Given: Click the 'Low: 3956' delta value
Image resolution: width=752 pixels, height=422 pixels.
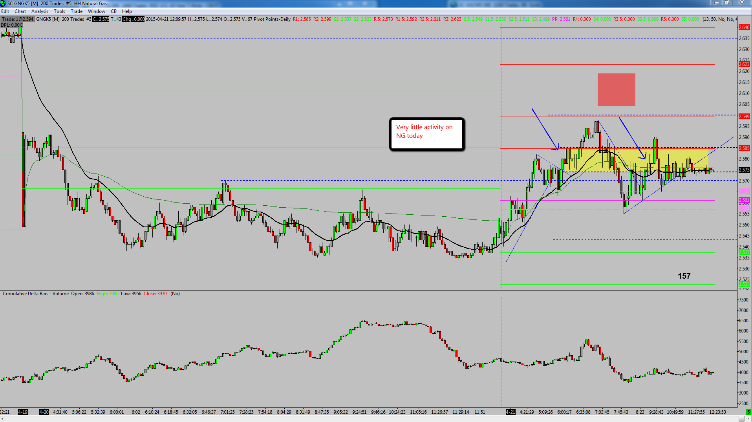Looking at the screenshot, I should click(x=131, y=294).
